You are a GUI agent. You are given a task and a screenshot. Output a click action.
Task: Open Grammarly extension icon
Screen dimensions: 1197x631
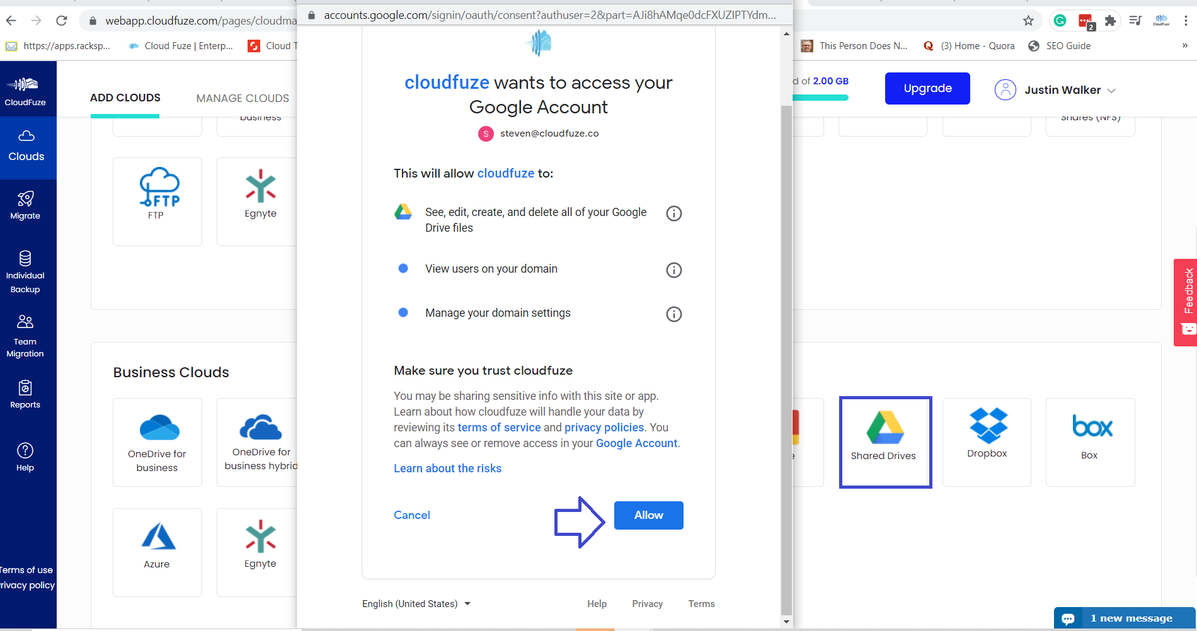click(1060, 21)
